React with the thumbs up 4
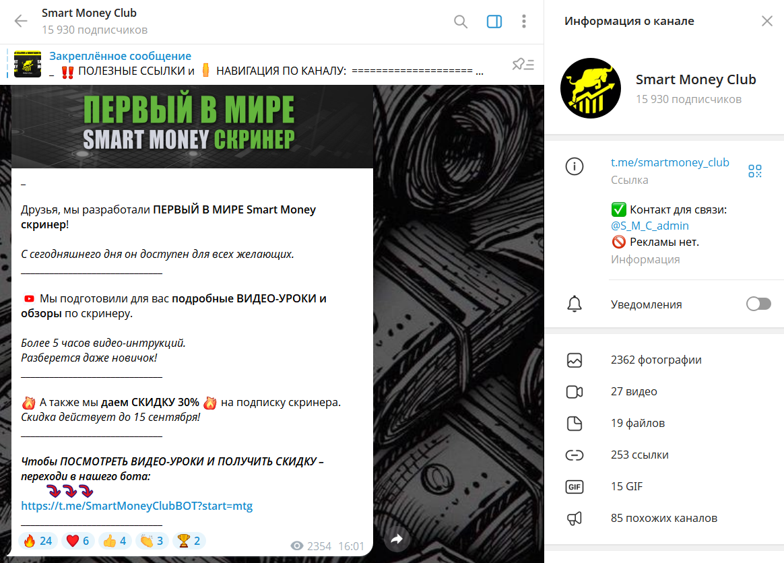This screenshot has height=563, width=784. [x=115, y=541]
